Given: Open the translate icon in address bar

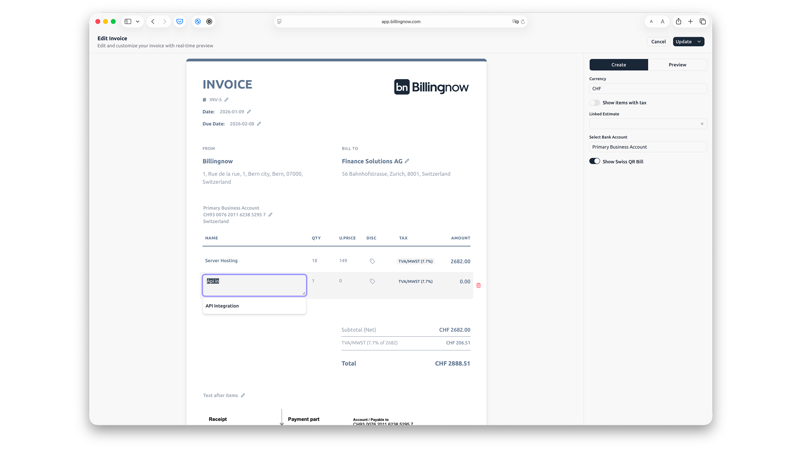Looking at the screenshot, I should tap(515, 21).
